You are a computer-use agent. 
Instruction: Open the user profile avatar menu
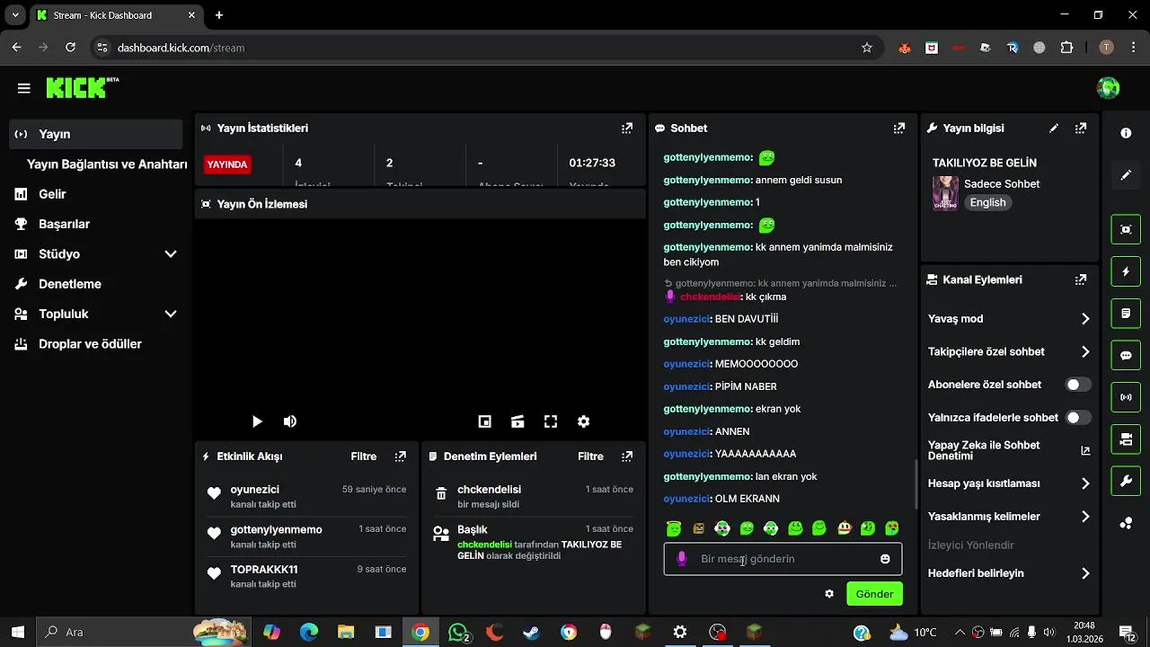coord(1108,88)
